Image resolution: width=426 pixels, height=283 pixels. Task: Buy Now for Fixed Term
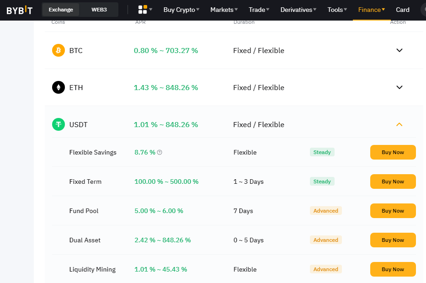coord(393,182)
